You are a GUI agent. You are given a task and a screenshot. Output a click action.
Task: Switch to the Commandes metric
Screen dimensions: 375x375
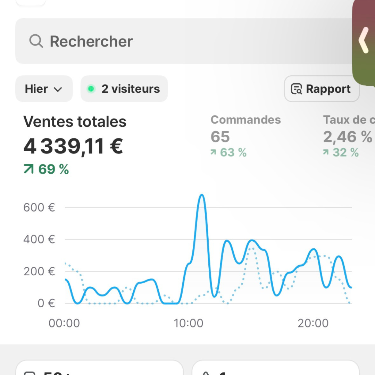pyautogui.click(x=245, y=120)
